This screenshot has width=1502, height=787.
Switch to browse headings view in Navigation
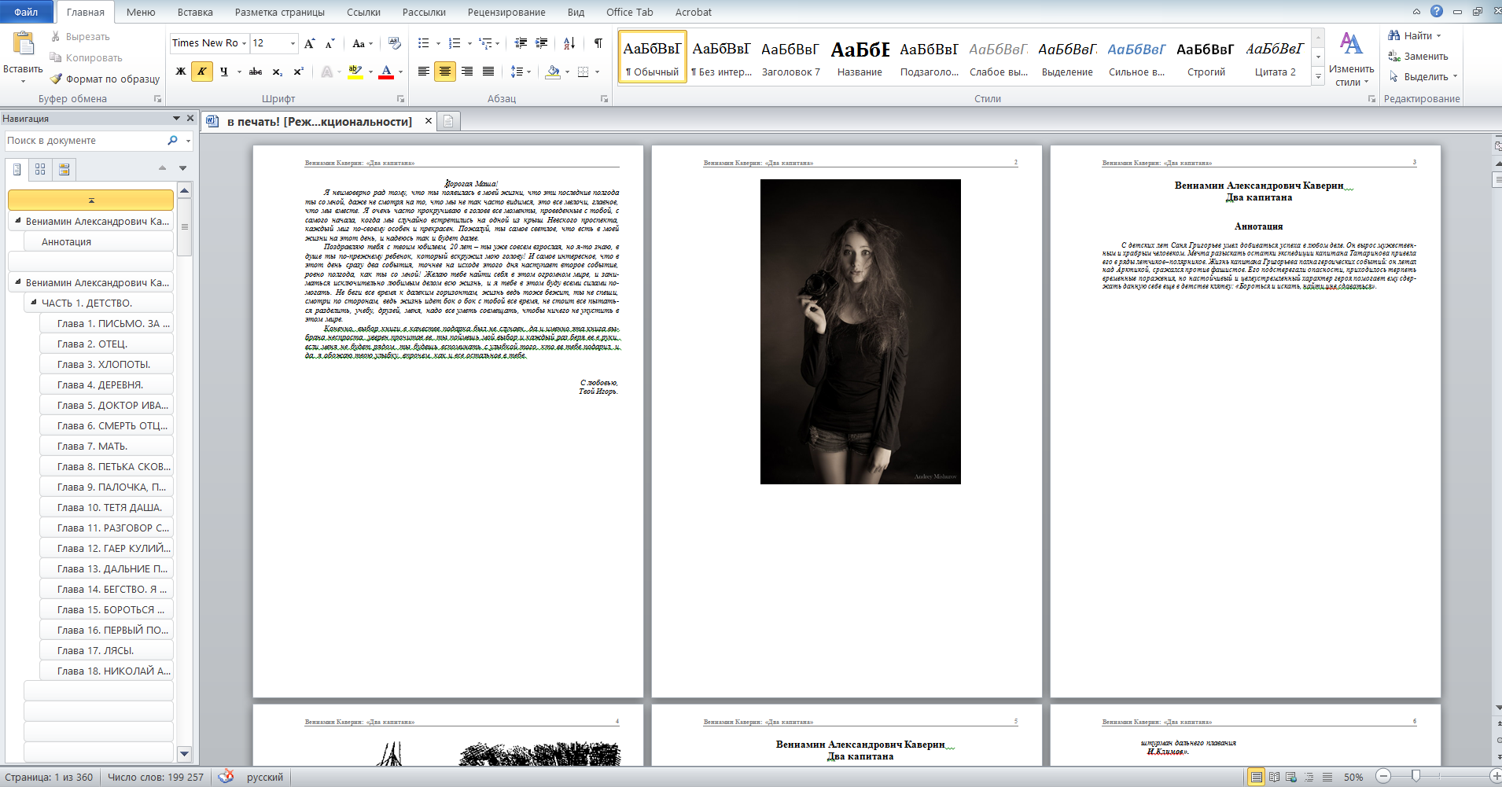pos(17,169)
